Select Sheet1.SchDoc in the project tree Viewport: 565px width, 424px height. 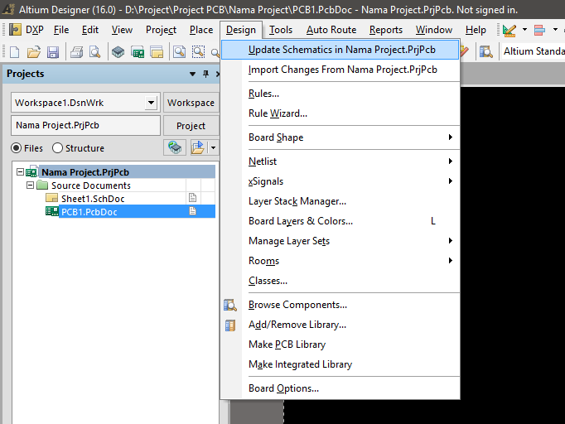93,199
